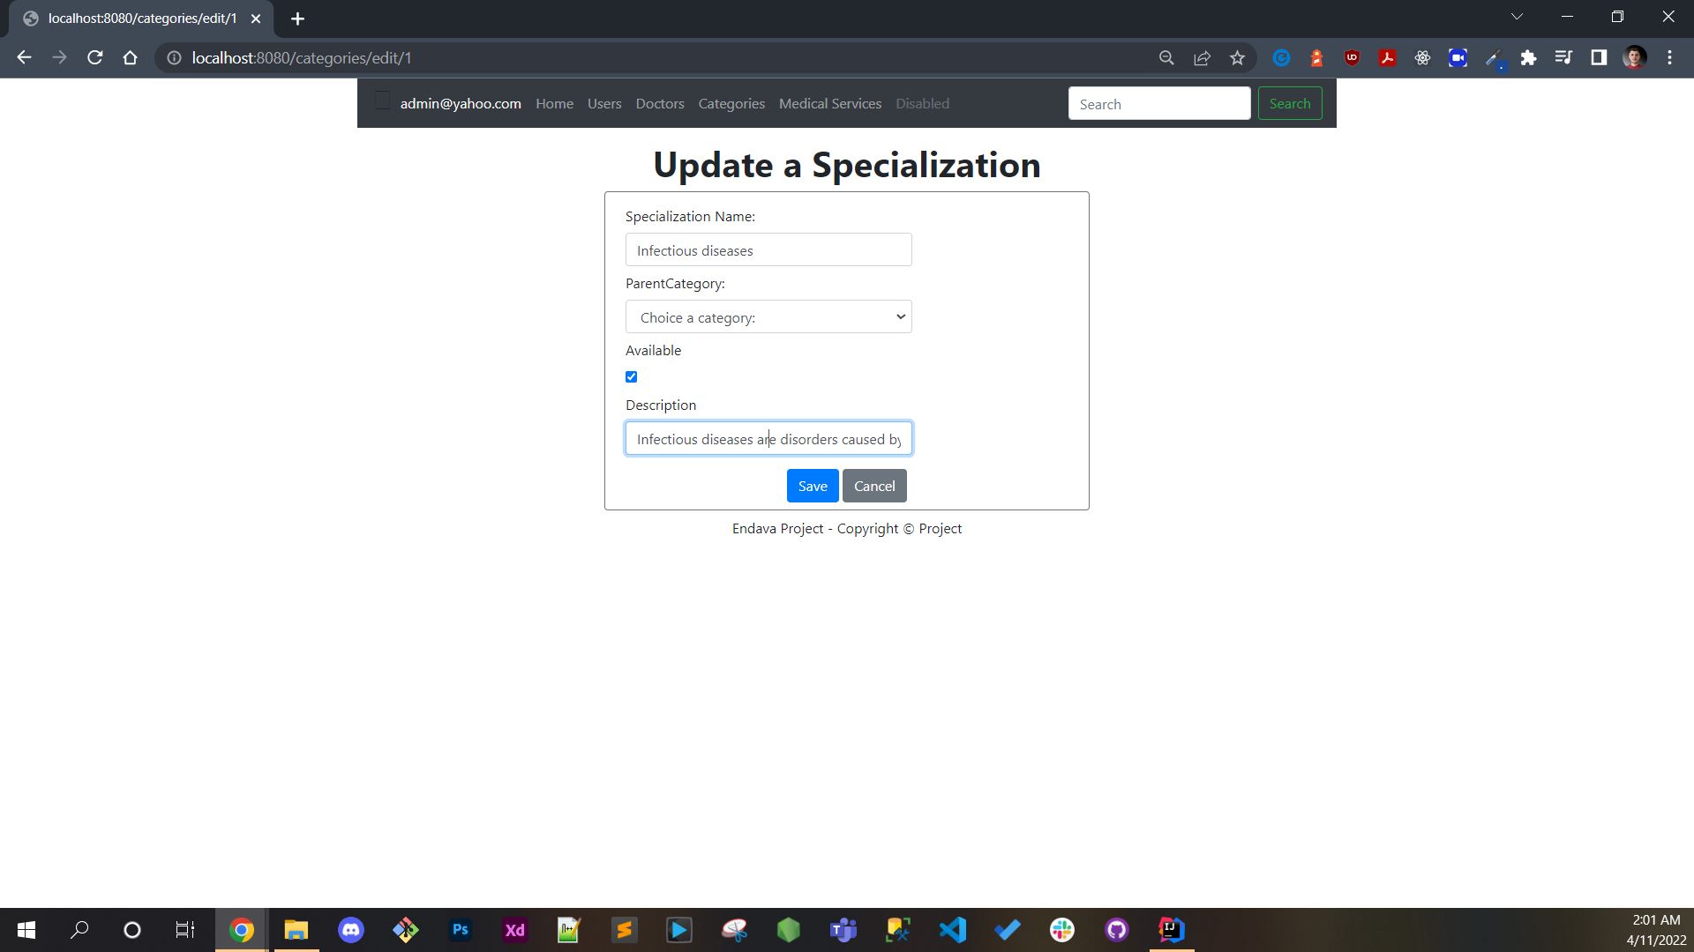Open Photoshop from the taskbar

pos(460,929)
